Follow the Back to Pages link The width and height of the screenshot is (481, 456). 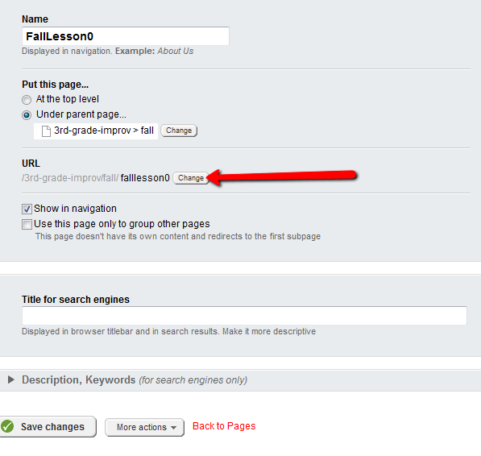point(224,426)
